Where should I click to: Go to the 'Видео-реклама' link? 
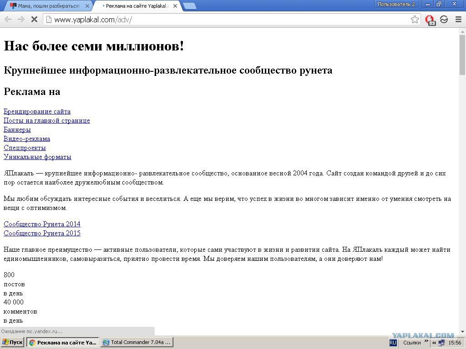pyautogui.click(x=27, y=139)
